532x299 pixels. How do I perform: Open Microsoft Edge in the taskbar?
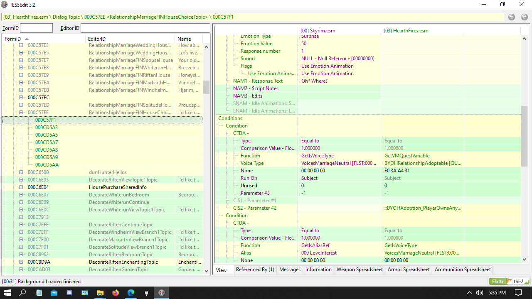pos(131,293)
